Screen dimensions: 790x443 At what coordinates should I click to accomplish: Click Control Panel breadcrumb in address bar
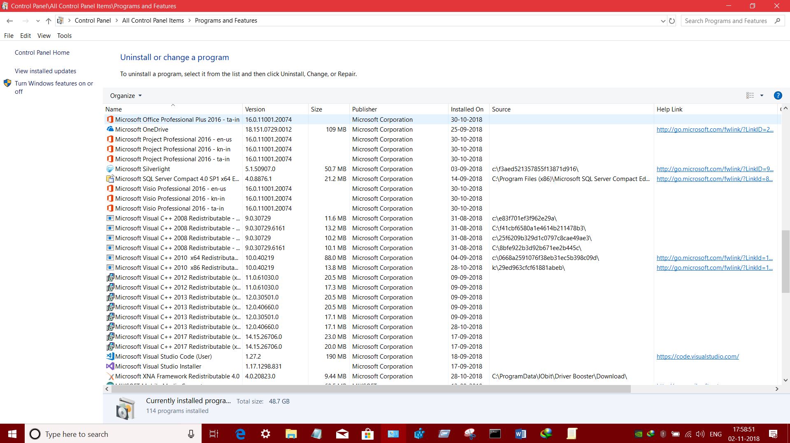[93, 21]
